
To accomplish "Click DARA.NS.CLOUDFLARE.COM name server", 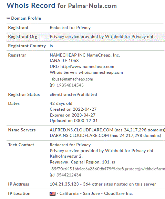I will (79, 136).
